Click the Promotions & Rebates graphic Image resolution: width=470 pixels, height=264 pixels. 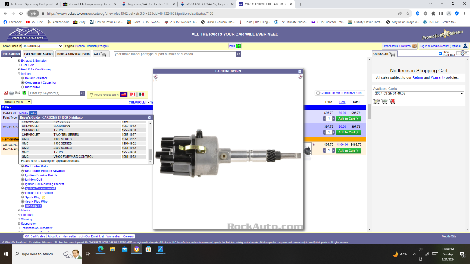(x=443, y=34)
